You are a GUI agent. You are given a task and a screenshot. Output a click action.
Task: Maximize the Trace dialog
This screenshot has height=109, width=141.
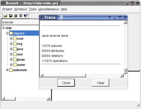click(x=120, y=17)
